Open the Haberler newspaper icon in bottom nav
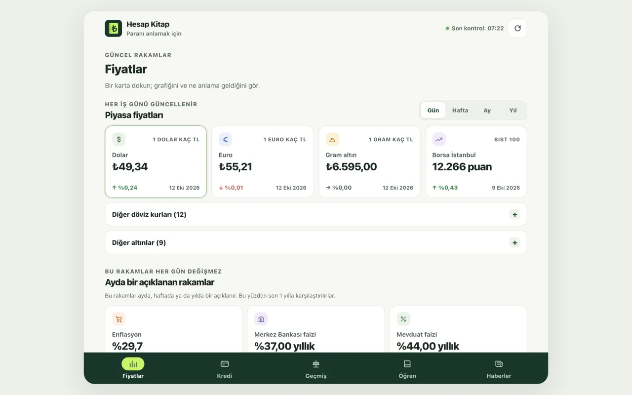This screenshot has height=395, width=632. click(x=499, y=364)
